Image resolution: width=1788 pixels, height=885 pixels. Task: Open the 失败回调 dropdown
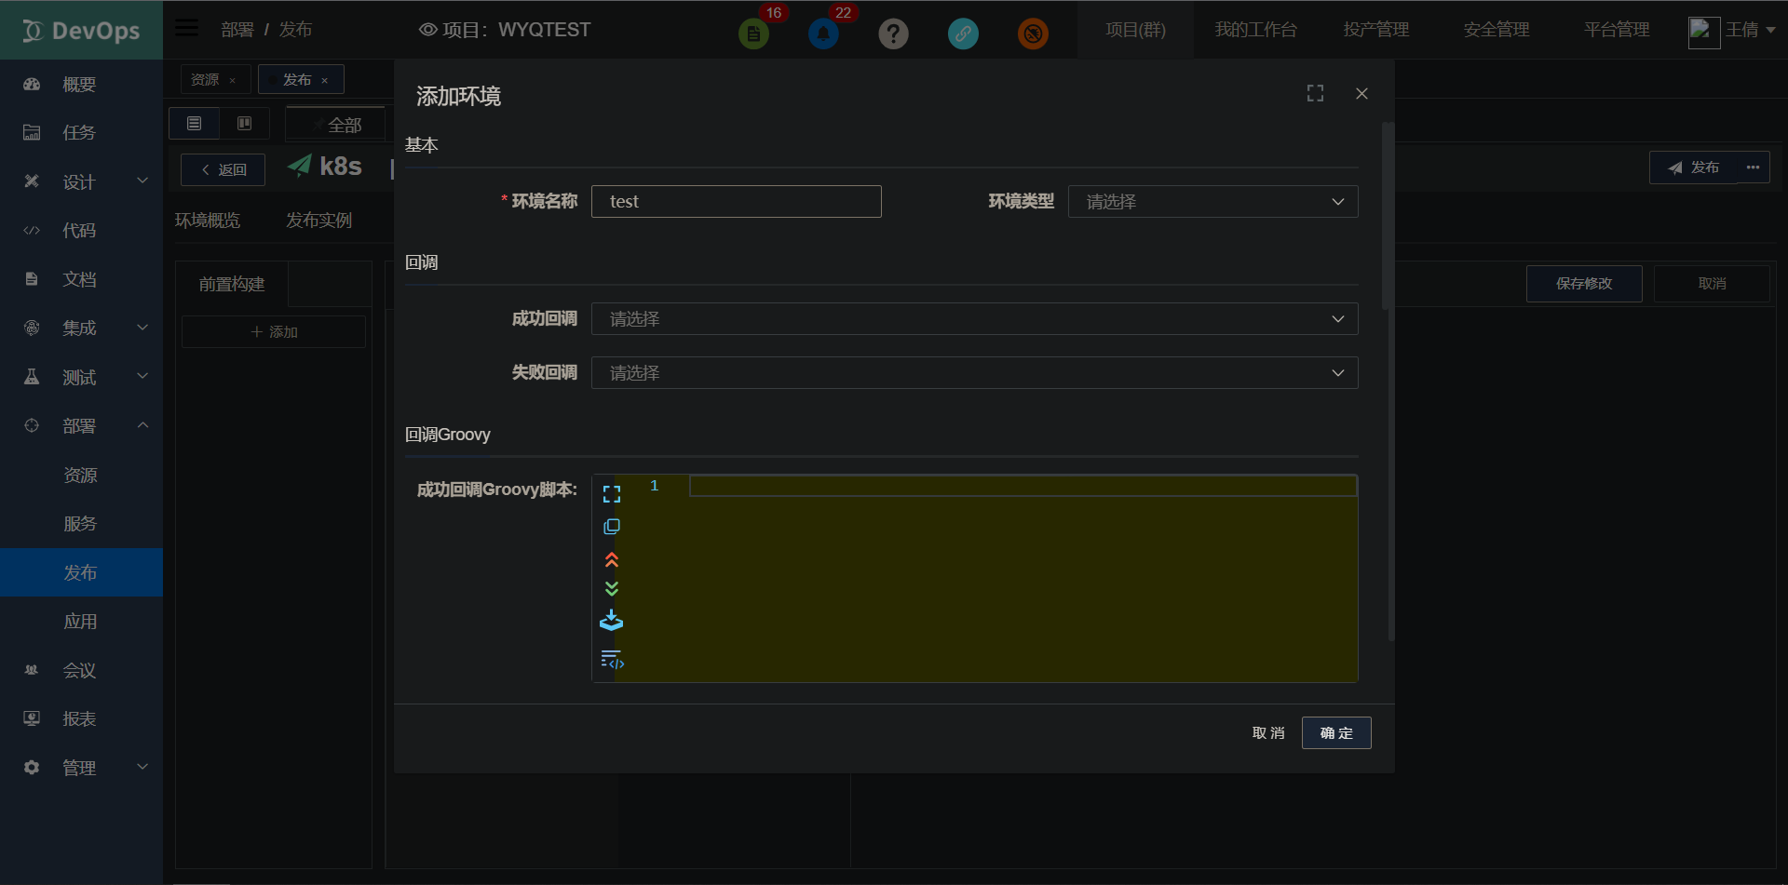coord(974,373)
